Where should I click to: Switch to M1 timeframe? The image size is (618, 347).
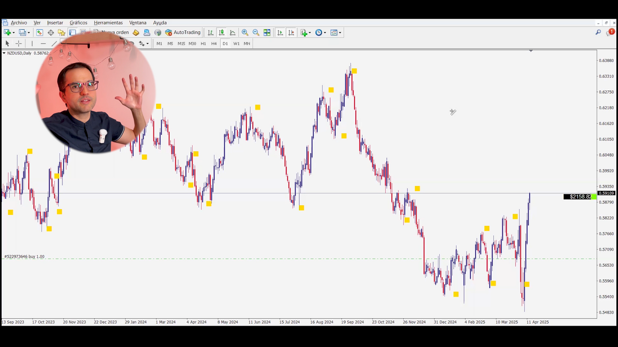(x=159, y=44)
